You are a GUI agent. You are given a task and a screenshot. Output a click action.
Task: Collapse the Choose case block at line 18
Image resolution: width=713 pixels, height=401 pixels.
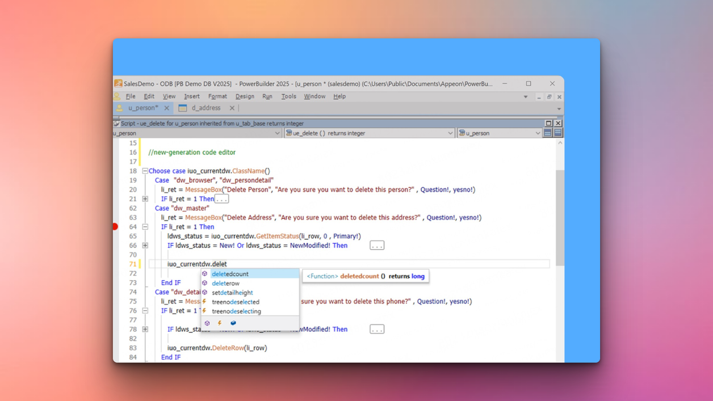click(x=145, y=171)
